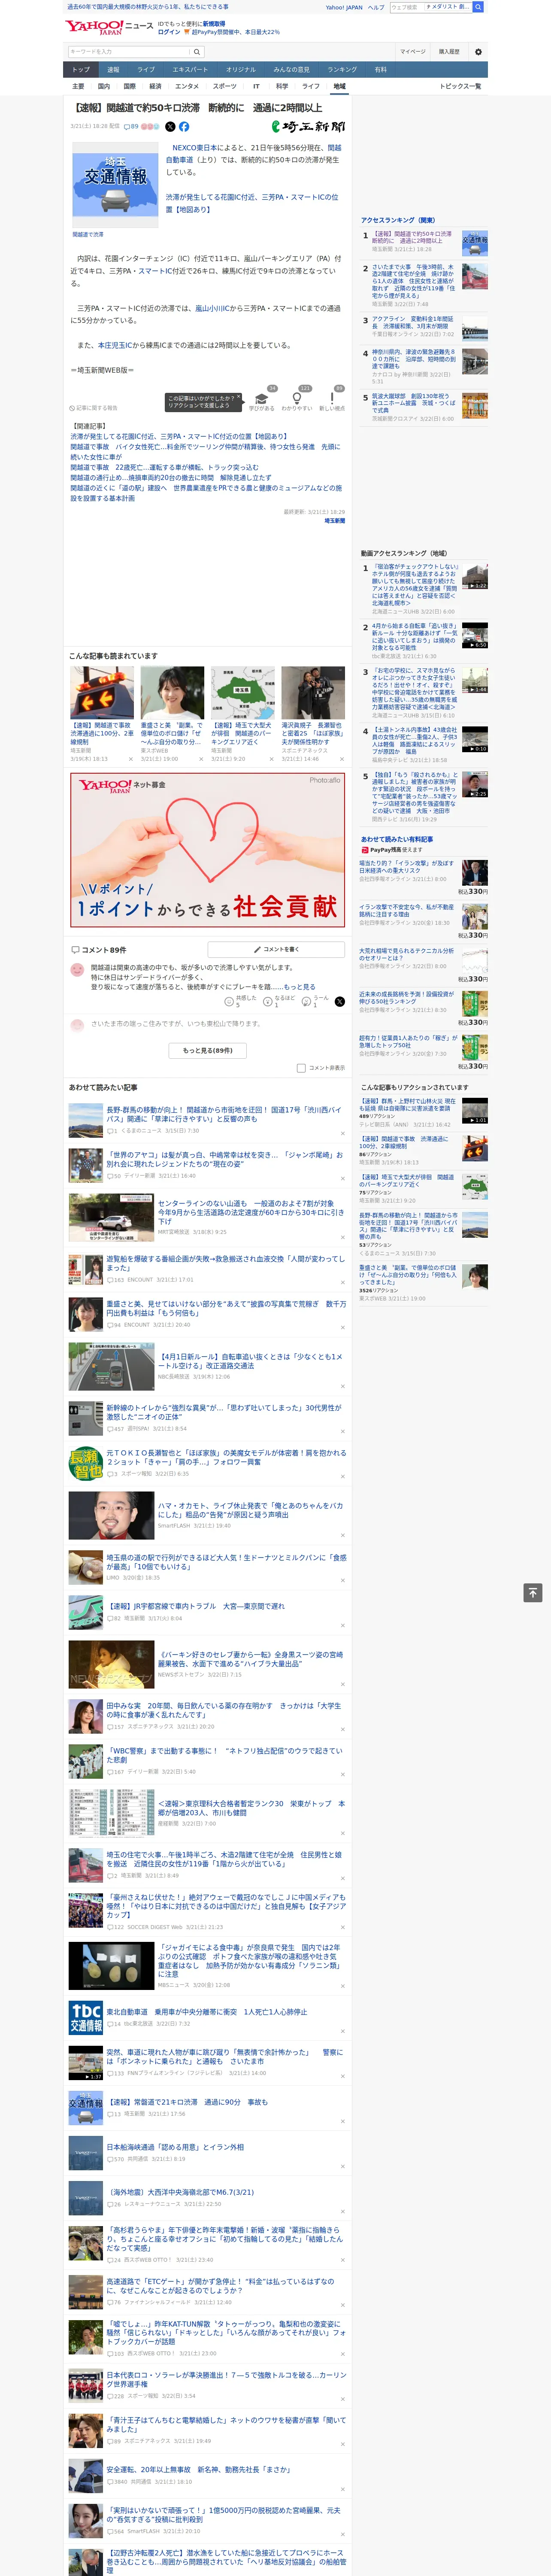Open トピックス一覧 link

(x=460, y=86)
